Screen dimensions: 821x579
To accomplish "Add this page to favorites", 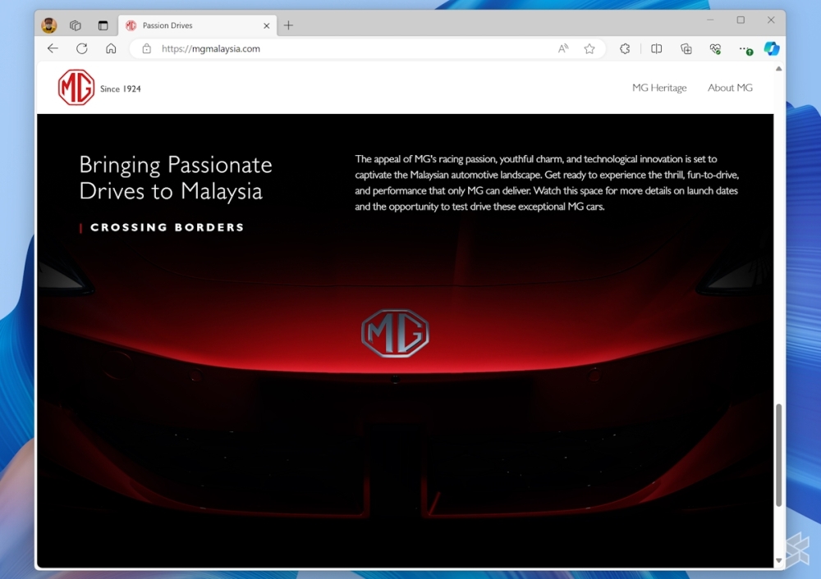I will [589, 48].
